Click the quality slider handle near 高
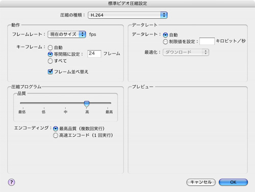This screenshot has height=192, width=255. pos(87,104)
